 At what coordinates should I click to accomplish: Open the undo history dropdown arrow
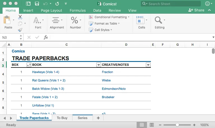pyautogui.click(x=50, y=4)
